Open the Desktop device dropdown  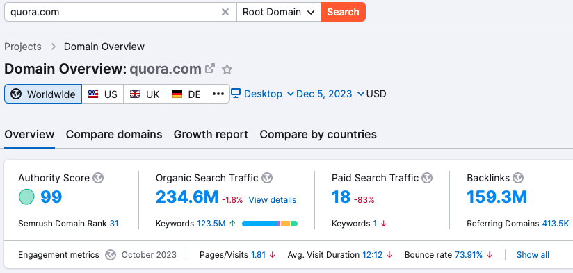(262, 94)
